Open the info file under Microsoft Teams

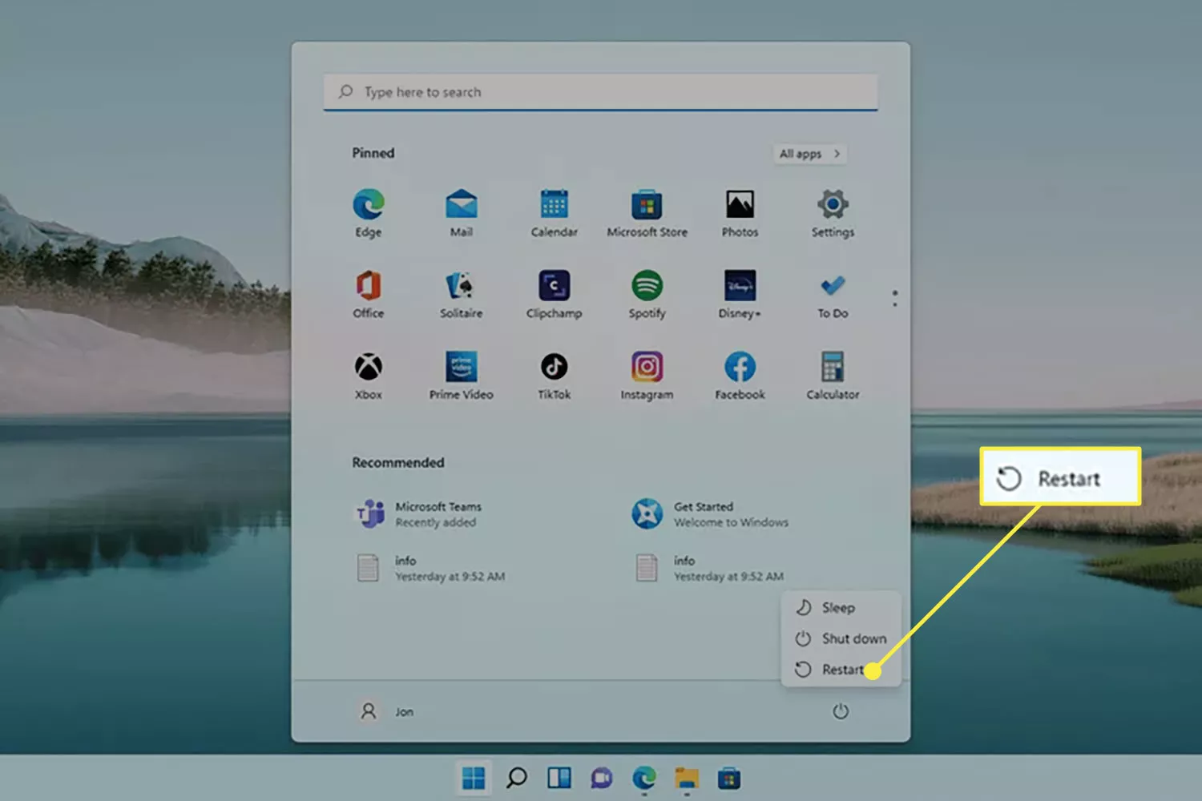point(430,568)
